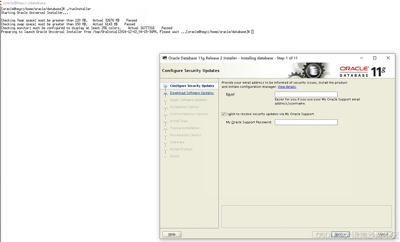Click the ./runInstaller command in terminal
The height and width of the screenshot is (242, 400).
(x=79, y=9)
